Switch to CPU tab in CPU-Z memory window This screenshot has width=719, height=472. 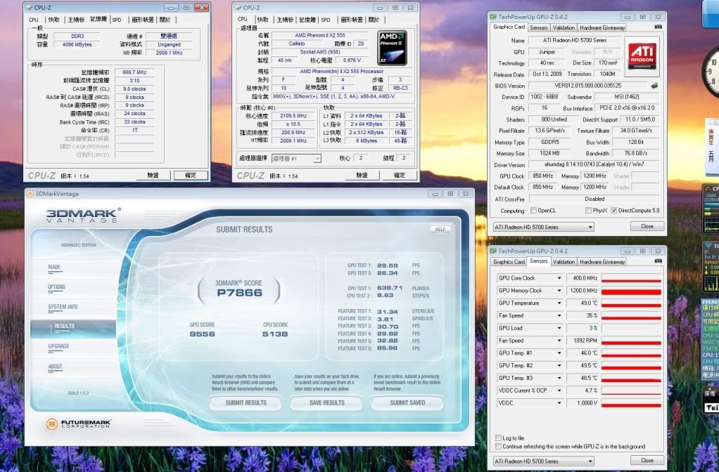(34, 20)
